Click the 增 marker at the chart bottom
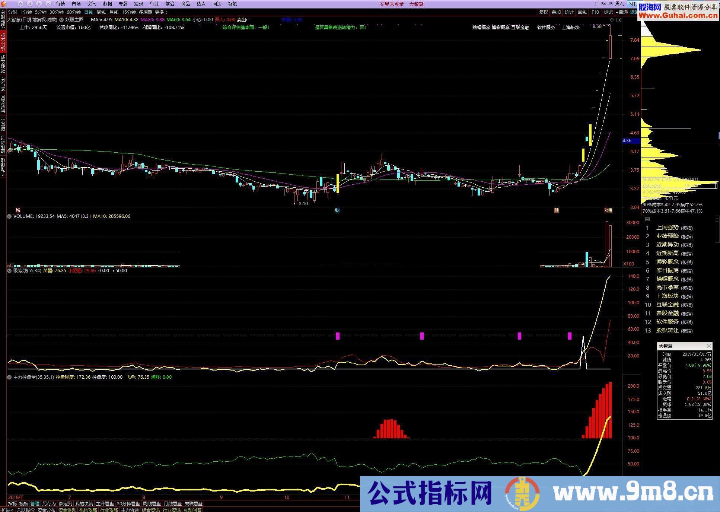 coord(18,210)
